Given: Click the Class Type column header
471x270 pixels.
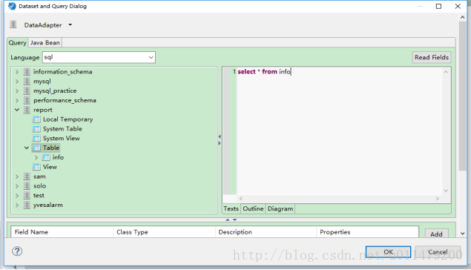Looking at the screenshot, I should 165,232.
